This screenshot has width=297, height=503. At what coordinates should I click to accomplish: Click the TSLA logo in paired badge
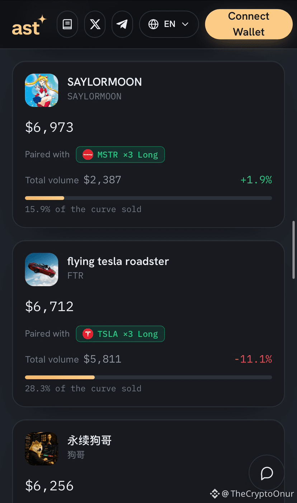point(88,334)
